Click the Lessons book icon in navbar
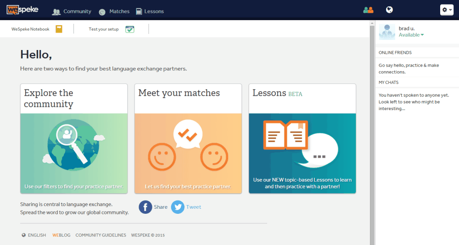Image resolution: width=459 pixels, height=245 pixels. click(139, 11)
